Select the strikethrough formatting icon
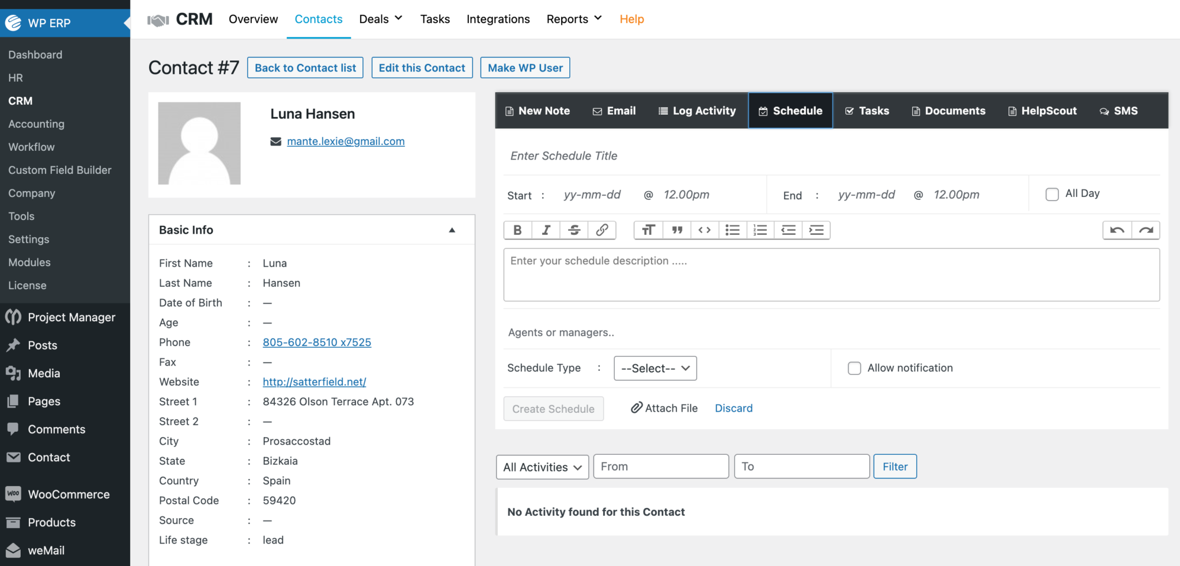This screenshot has height=566, width=1180. click(x=574, y=230)
